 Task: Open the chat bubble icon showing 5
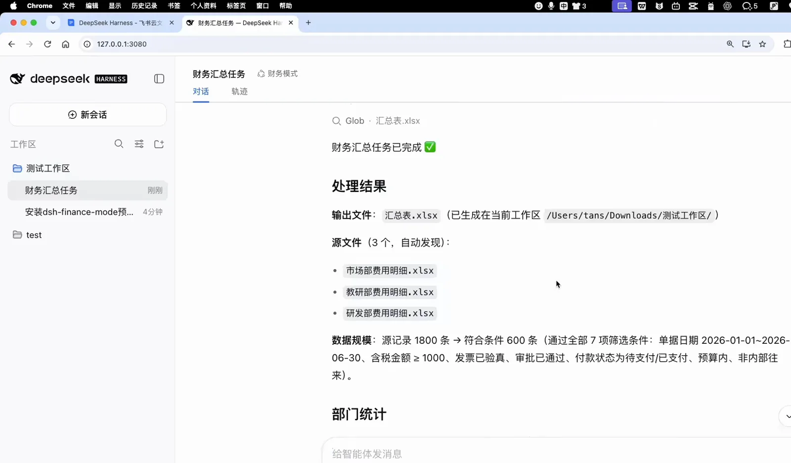click(x=750, y=6)
